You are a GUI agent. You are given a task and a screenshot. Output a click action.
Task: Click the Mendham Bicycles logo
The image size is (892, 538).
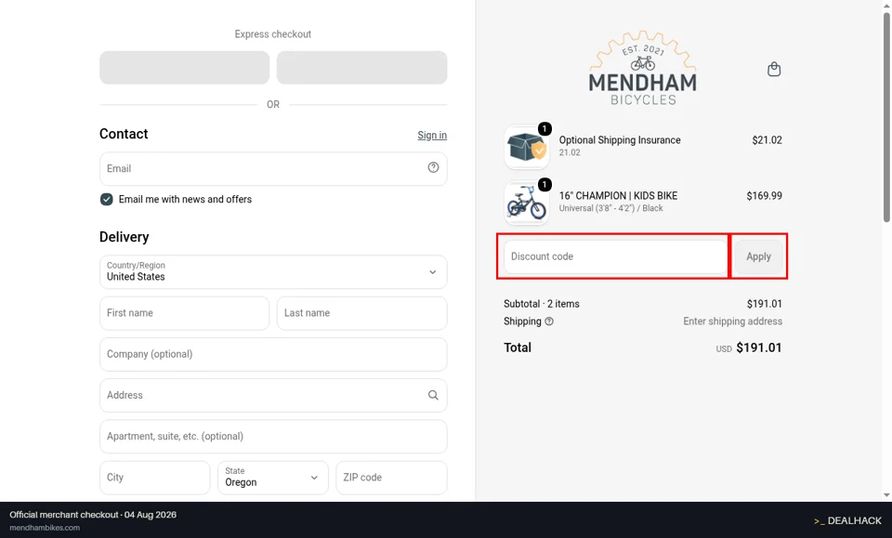642,68
